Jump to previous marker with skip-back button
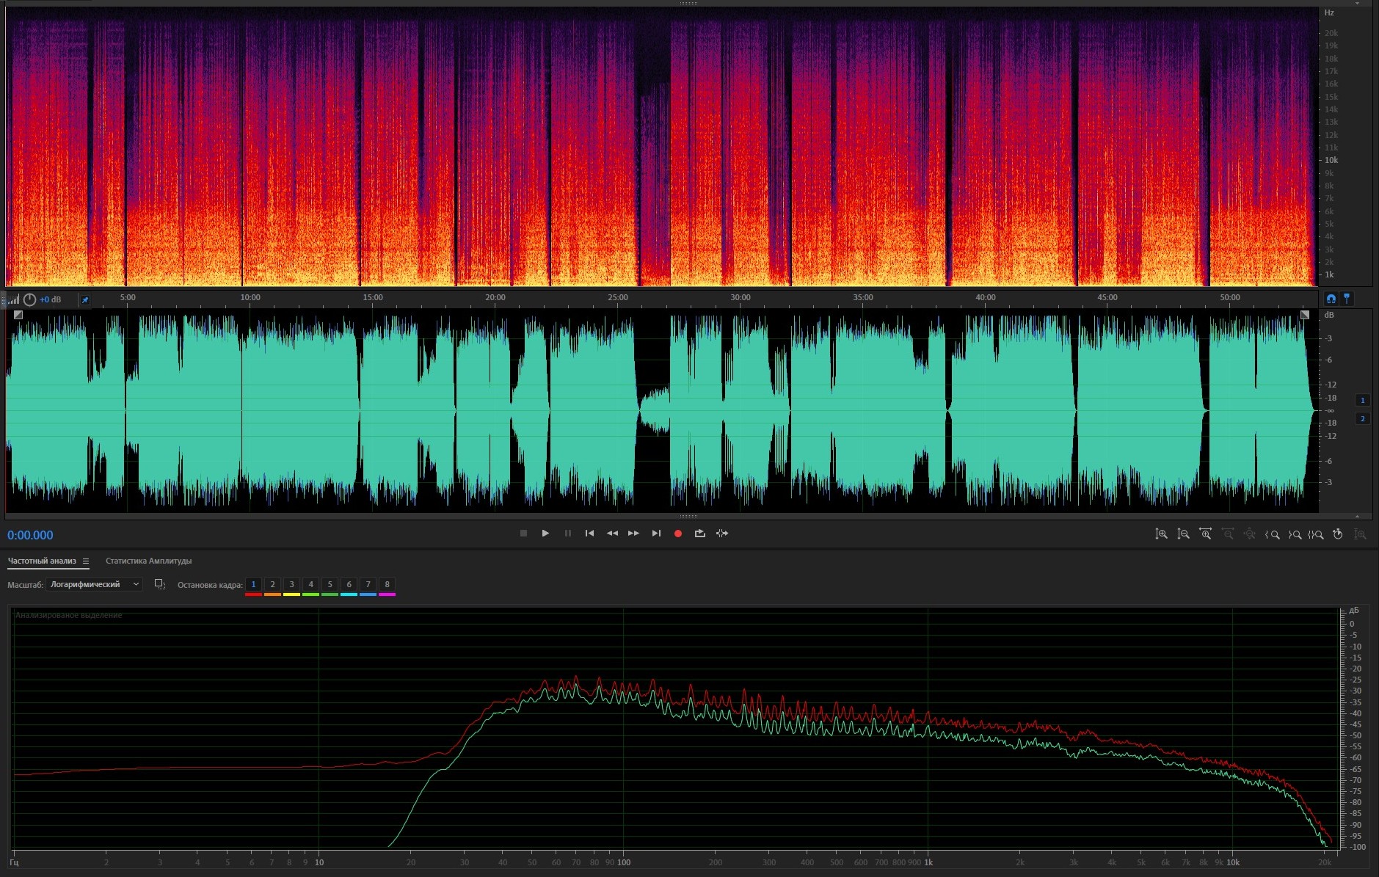 [589, 534]
